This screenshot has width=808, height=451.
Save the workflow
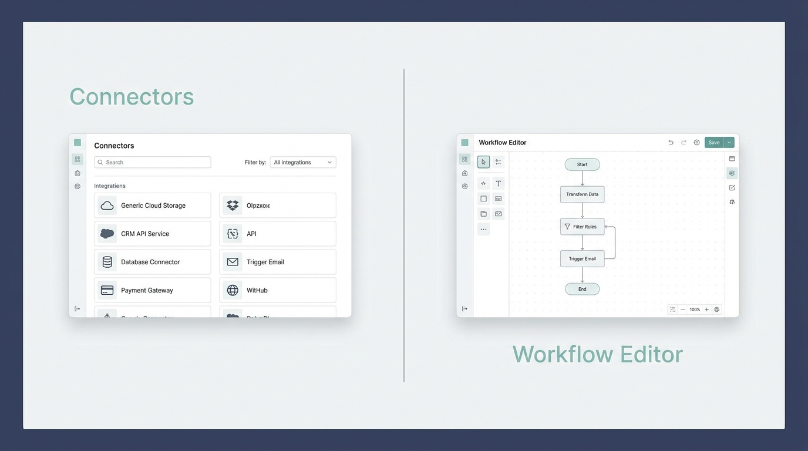pyautogui.click(x=714, y=143)
